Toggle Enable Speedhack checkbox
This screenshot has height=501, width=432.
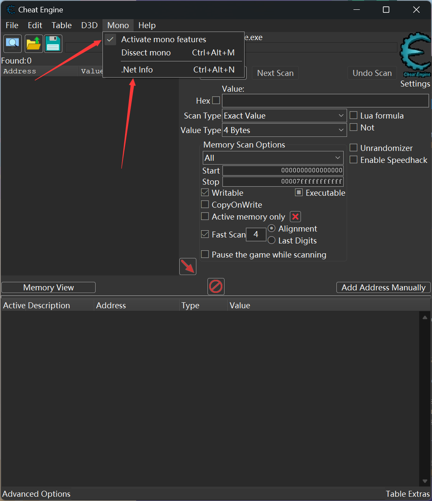pos(353,159)
